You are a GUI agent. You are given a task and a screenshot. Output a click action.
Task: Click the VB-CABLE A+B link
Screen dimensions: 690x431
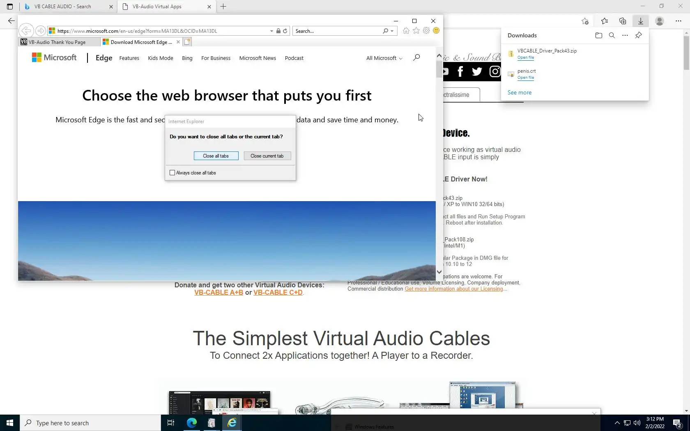point(218,293)
